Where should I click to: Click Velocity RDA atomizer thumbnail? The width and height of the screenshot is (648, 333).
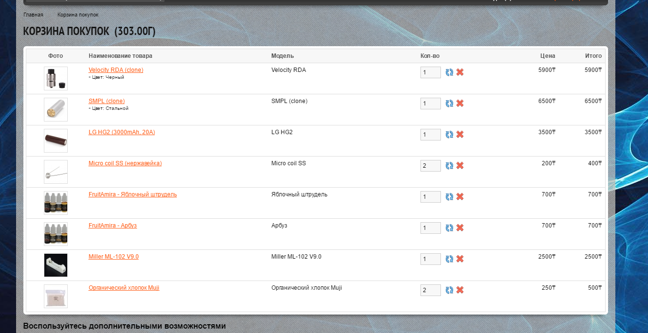pyautogui.click(x=56, y=78)
